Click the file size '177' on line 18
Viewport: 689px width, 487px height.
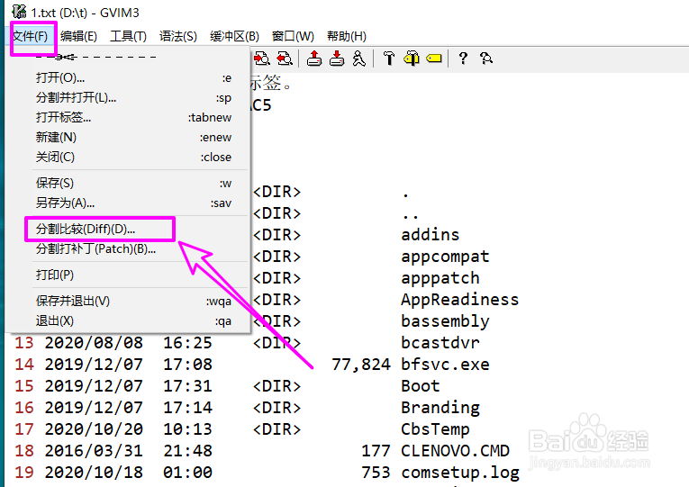(376, 451)
